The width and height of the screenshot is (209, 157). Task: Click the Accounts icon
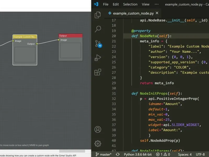tap(98, 129)
